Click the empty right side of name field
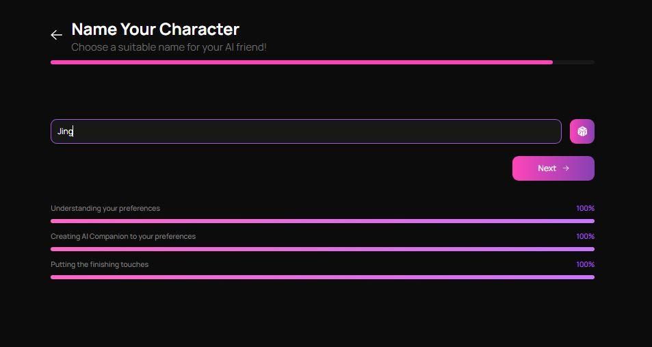Image resolution: width=652 pixels, height=347 pixels. click(445, 131)
